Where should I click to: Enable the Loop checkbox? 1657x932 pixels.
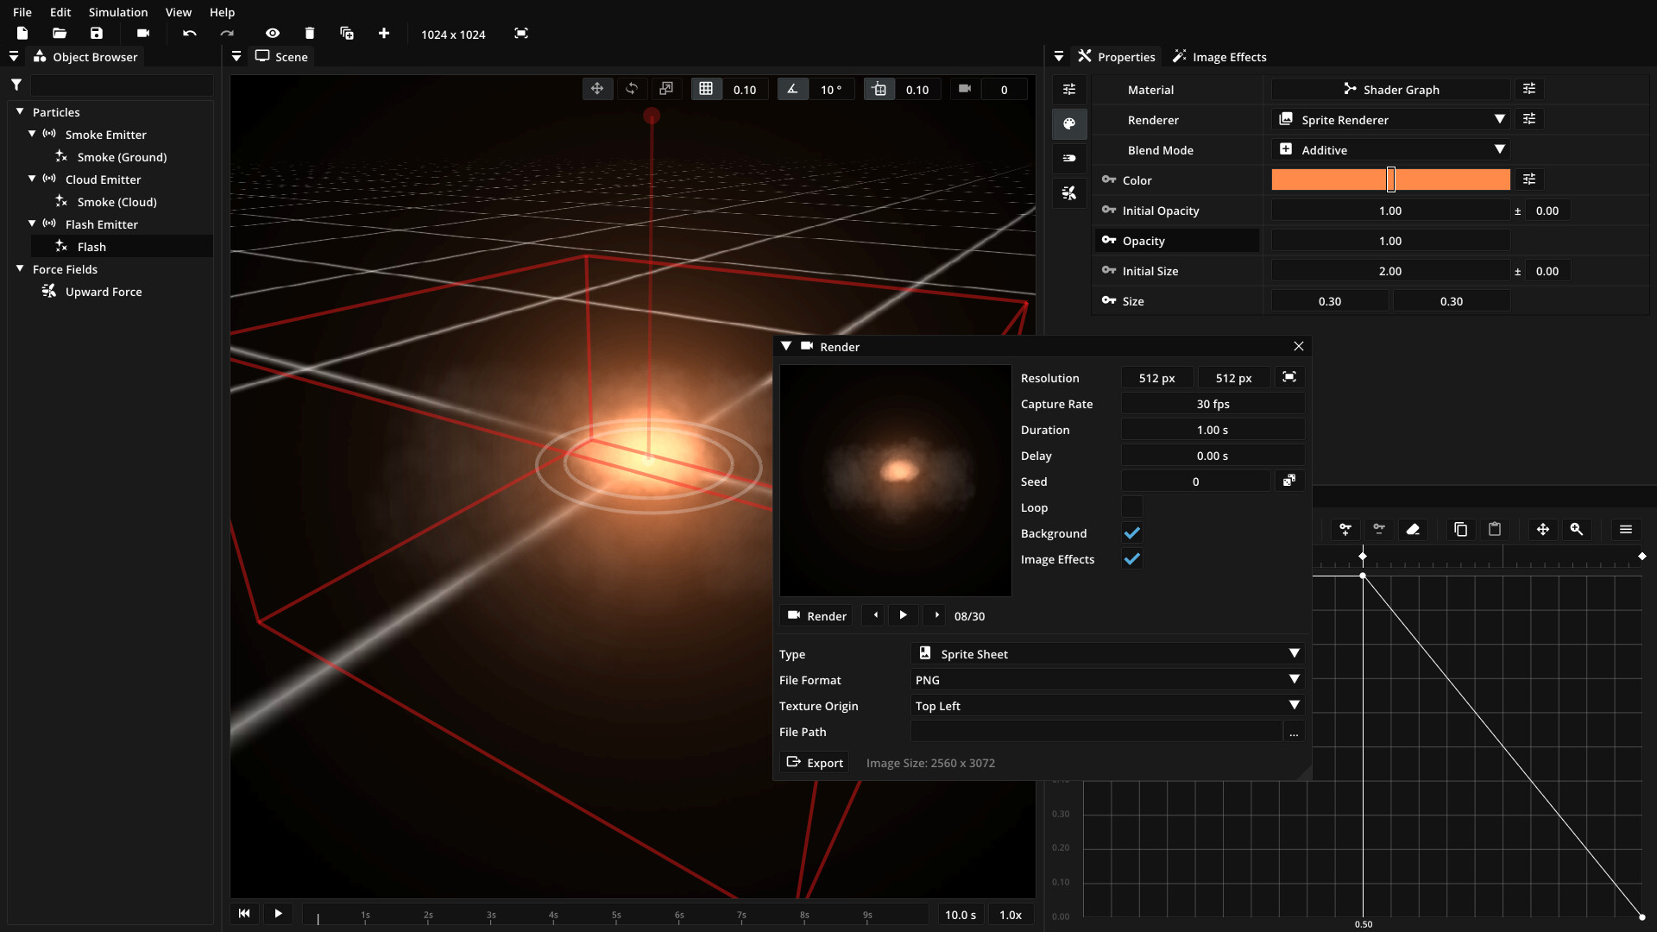click(x=1131, y=507)
